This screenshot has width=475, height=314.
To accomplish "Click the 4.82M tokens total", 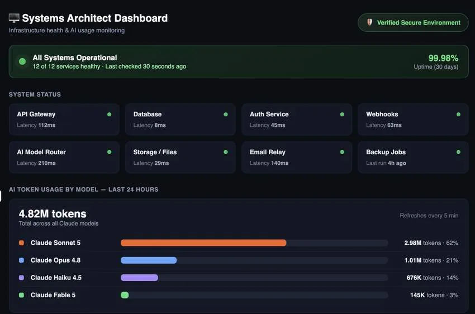I will tap(53, 214).
